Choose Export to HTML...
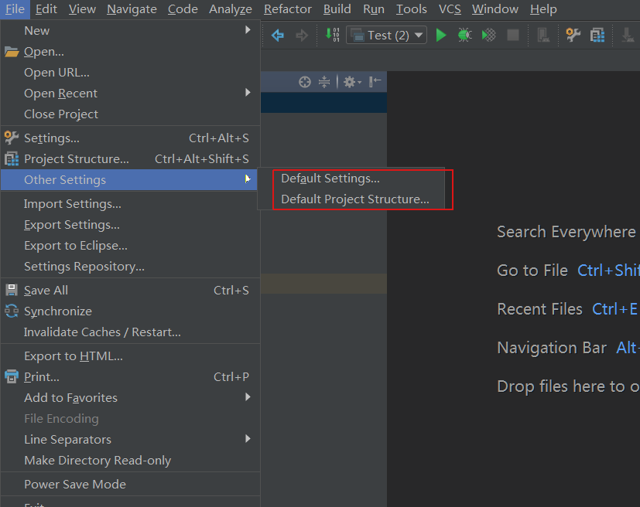Image resolution: width=640 pixels, height=507 pixels. pos(130,356)
